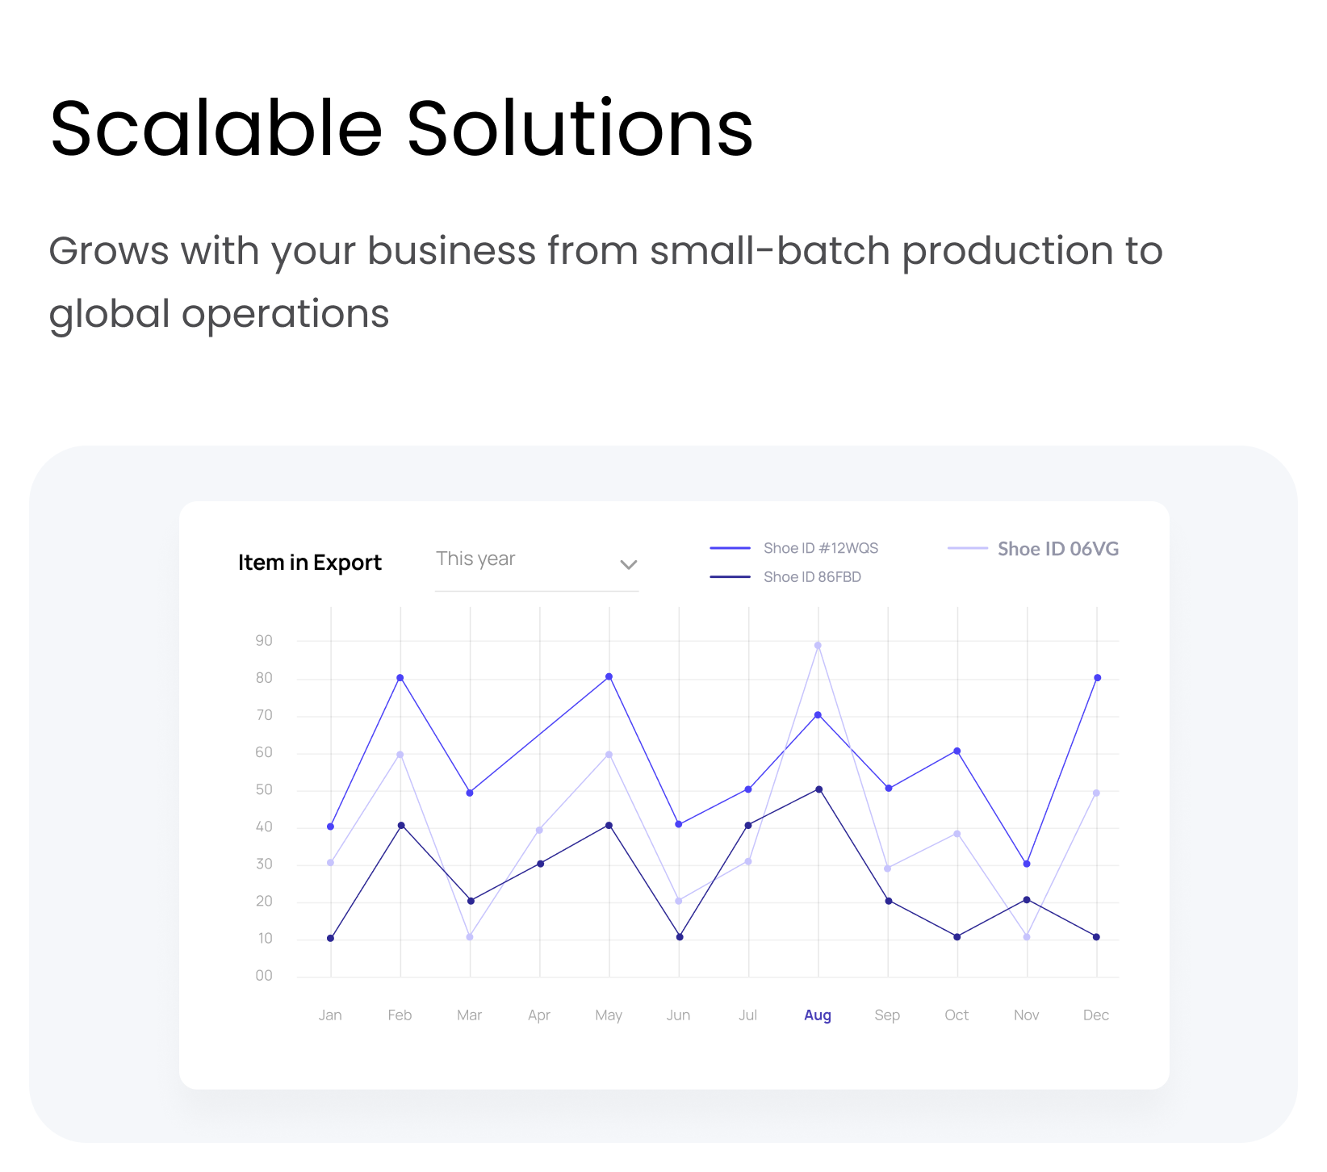Image resolution: width=1327 pixels, height=1172 pixels.
Task: Toggle Shoe ID #12WQS legend entry
Action: (x=820, y=548)
